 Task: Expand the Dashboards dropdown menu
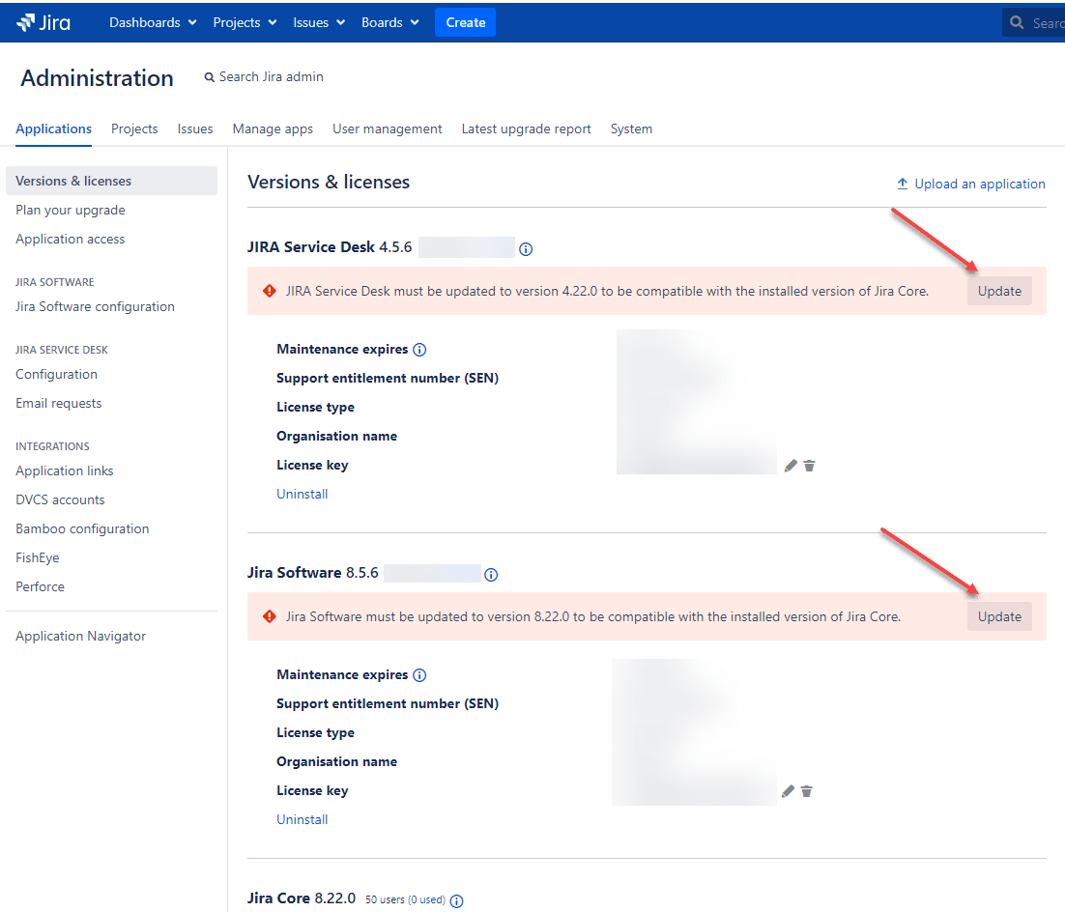tap(153, 22)
